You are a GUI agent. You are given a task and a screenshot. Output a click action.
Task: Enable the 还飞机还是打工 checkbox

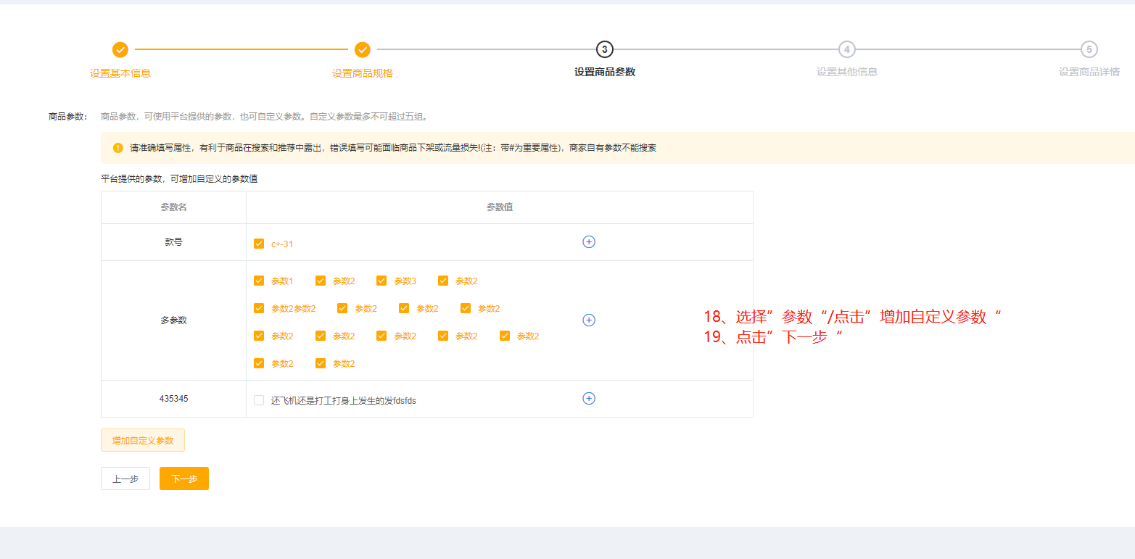259,400
